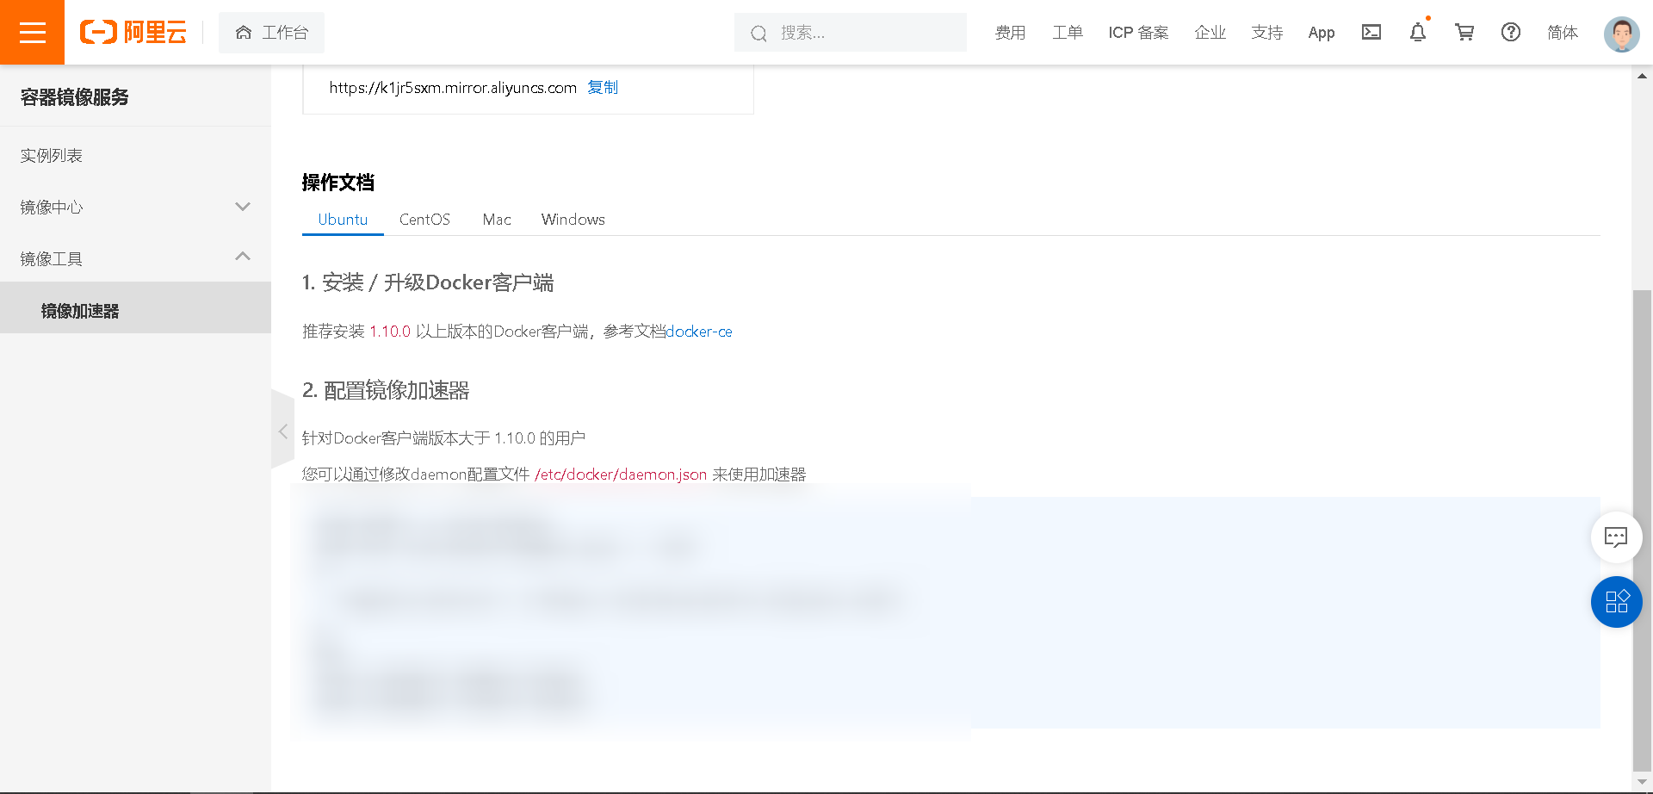Open the chat feedback floating button
Screen dimensions: 1653x794
(x=1616, y=537)
